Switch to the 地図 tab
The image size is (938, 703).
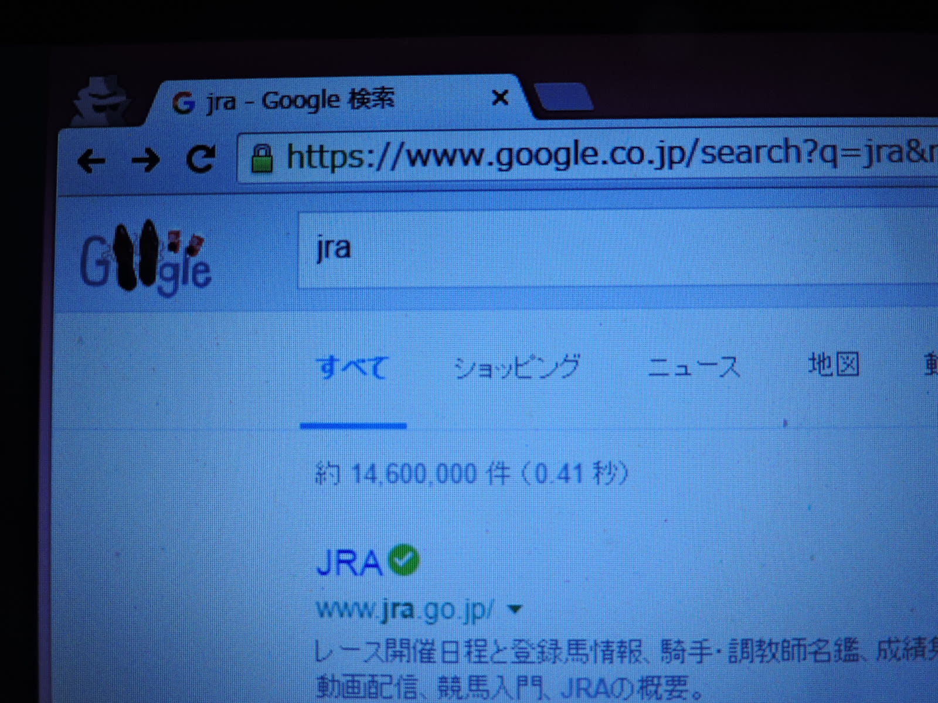tap(834, 365)
